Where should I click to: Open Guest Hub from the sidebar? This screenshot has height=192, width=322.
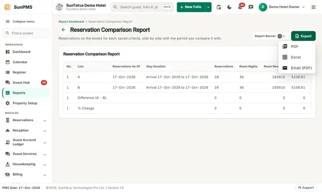26,83
